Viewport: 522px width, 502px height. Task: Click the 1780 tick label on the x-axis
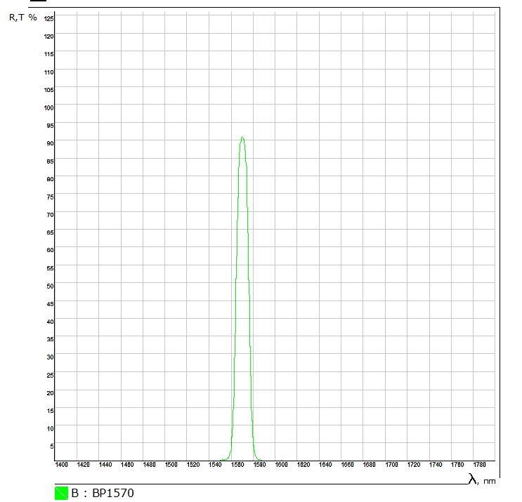(x=480, y=465)
